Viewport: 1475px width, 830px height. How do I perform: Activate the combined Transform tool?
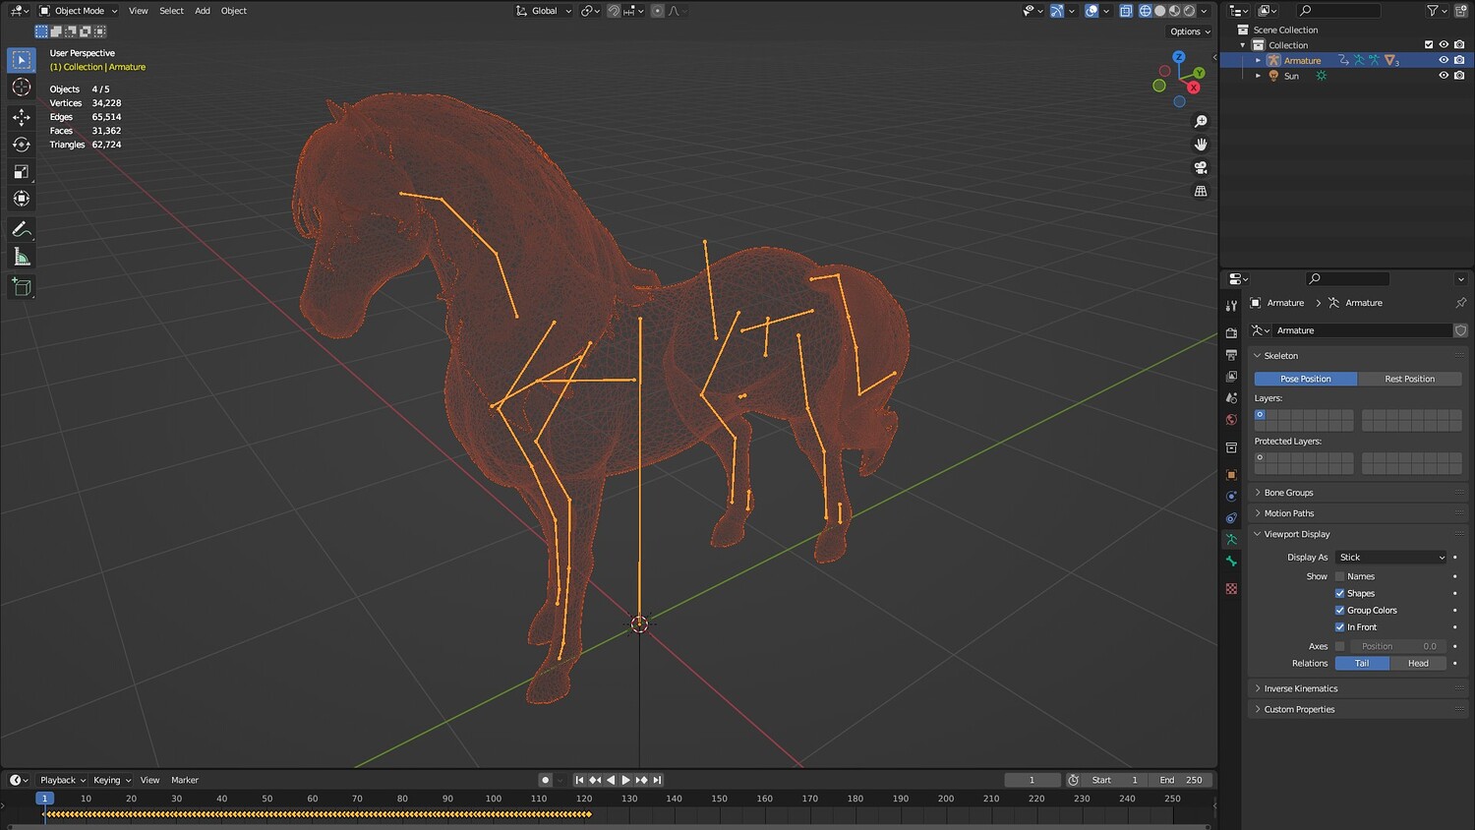21,199
